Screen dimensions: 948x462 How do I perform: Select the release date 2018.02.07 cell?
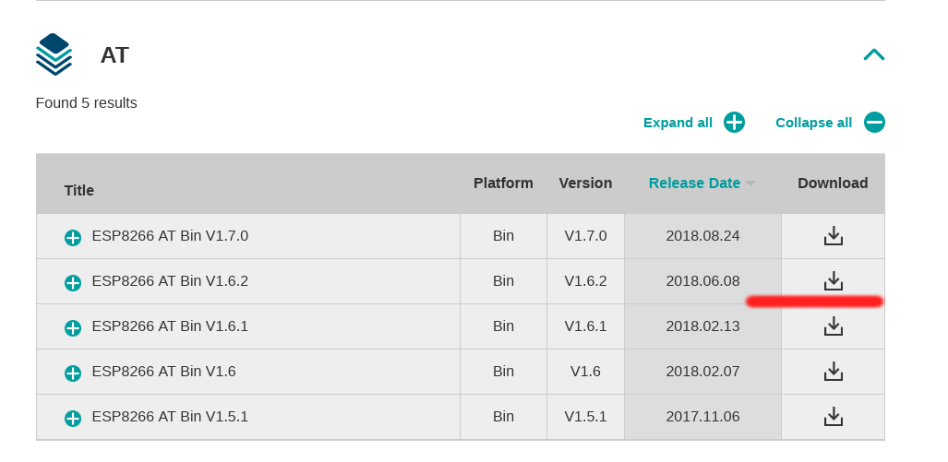(x=702, y=372)
